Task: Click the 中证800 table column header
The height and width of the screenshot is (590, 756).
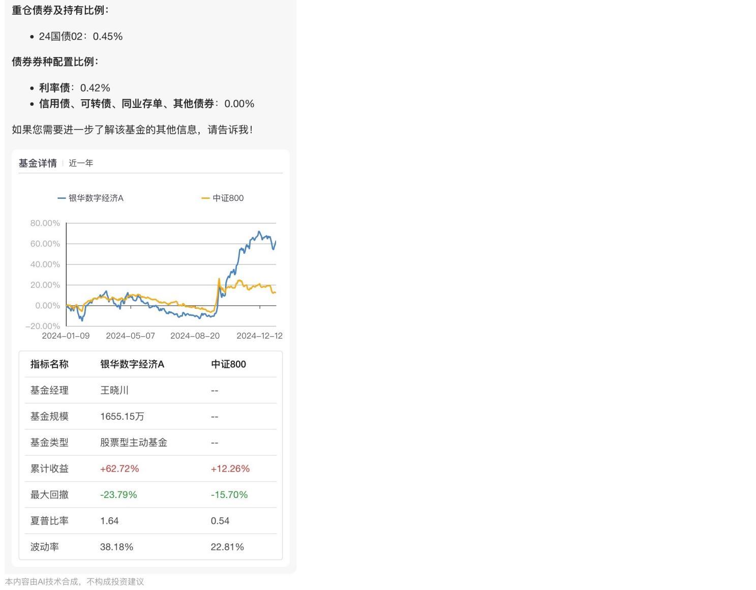Action: [228, 364]
